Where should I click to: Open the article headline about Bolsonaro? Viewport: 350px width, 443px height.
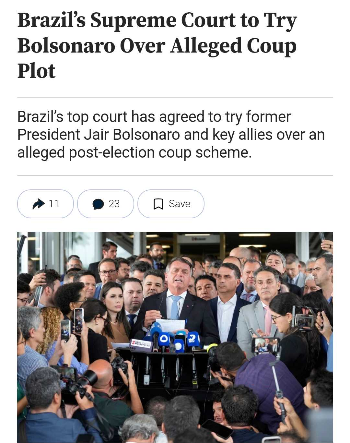[x=157, y=45]
